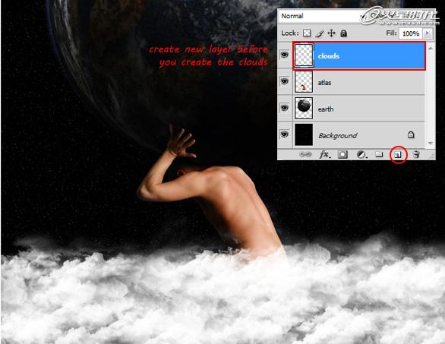Image resolution: width=445 pixels, height=344 pixels.
Task: Create a new layer group folder
Action: [x=379, y=154]
